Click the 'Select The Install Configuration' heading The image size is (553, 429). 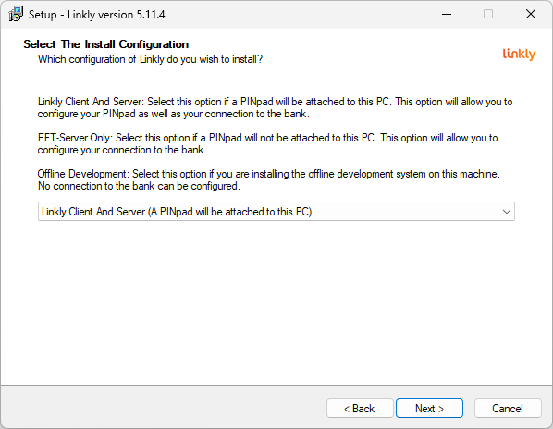click(105, 44)
